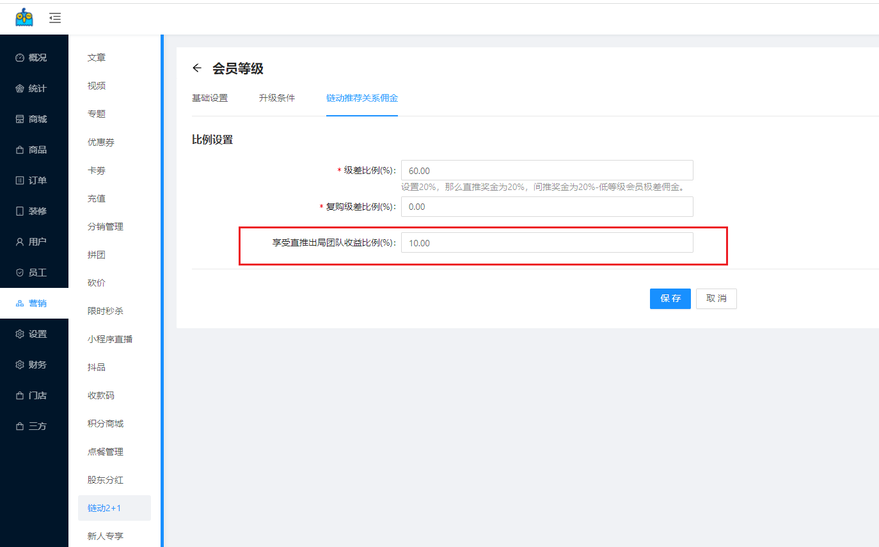Go to 商城 mall section
Image resolution: width=879 pixels, height=547 pixels.
click(33, 119)
